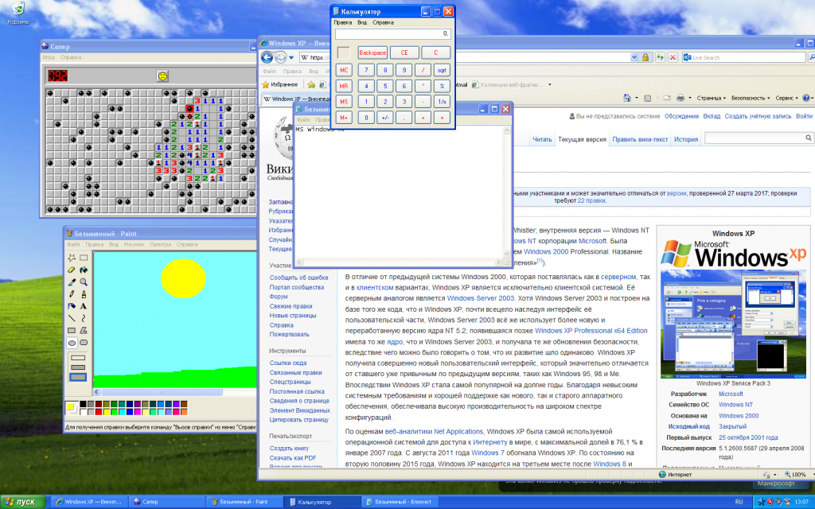Image resolution: width=815 pixels, height=509 pixels.
Task: Open the address bar dropdown in IE
Action: coord(634,57)
